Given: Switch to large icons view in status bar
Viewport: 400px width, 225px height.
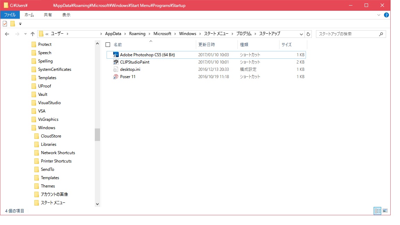Looking at the screenshot, I should coord(385,211).
